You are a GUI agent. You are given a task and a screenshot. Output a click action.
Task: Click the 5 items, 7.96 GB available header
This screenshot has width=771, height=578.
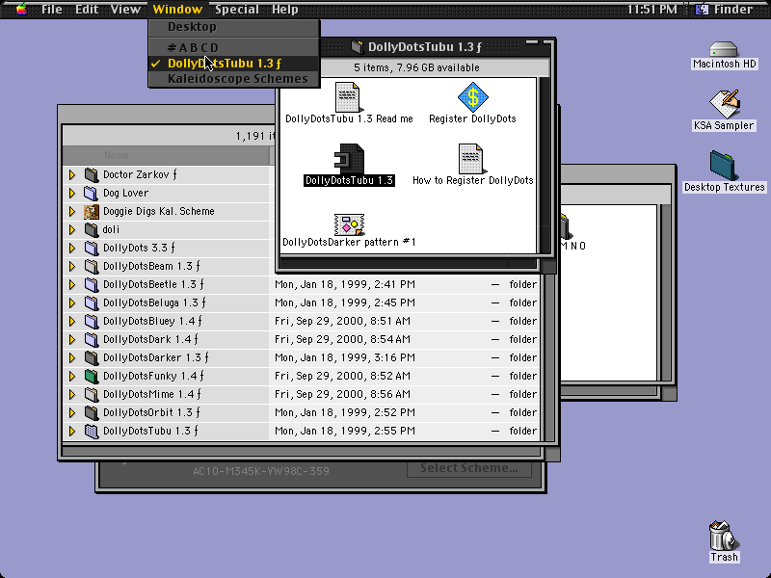[x=416, y=67]
